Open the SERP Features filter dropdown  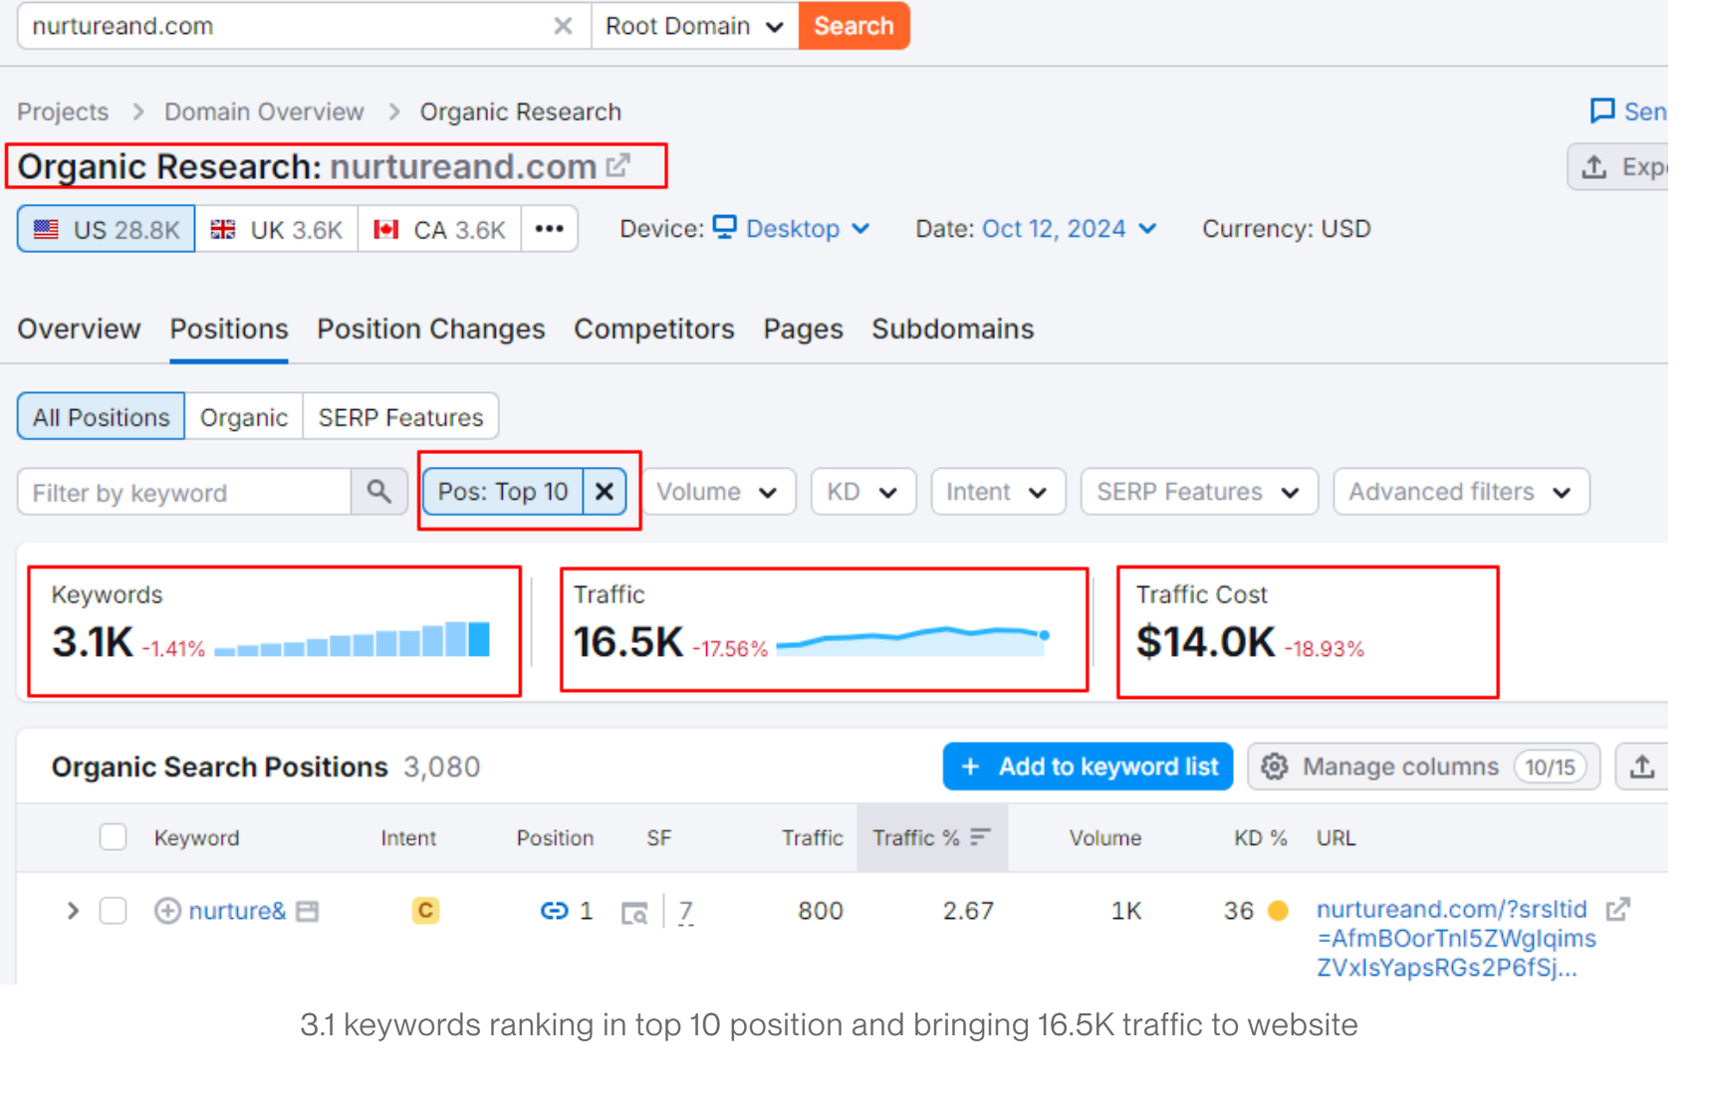1199,492
